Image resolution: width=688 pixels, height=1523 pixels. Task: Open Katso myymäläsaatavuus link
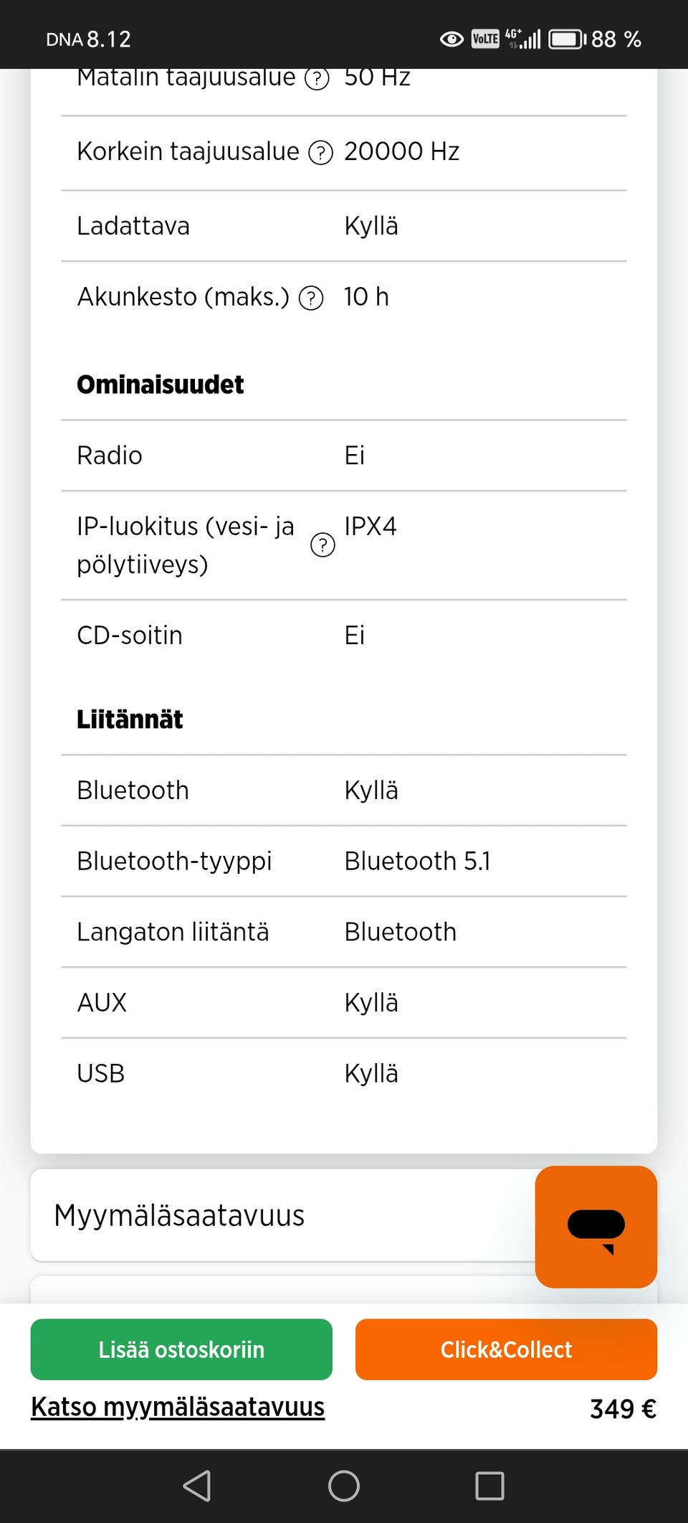178,1407
